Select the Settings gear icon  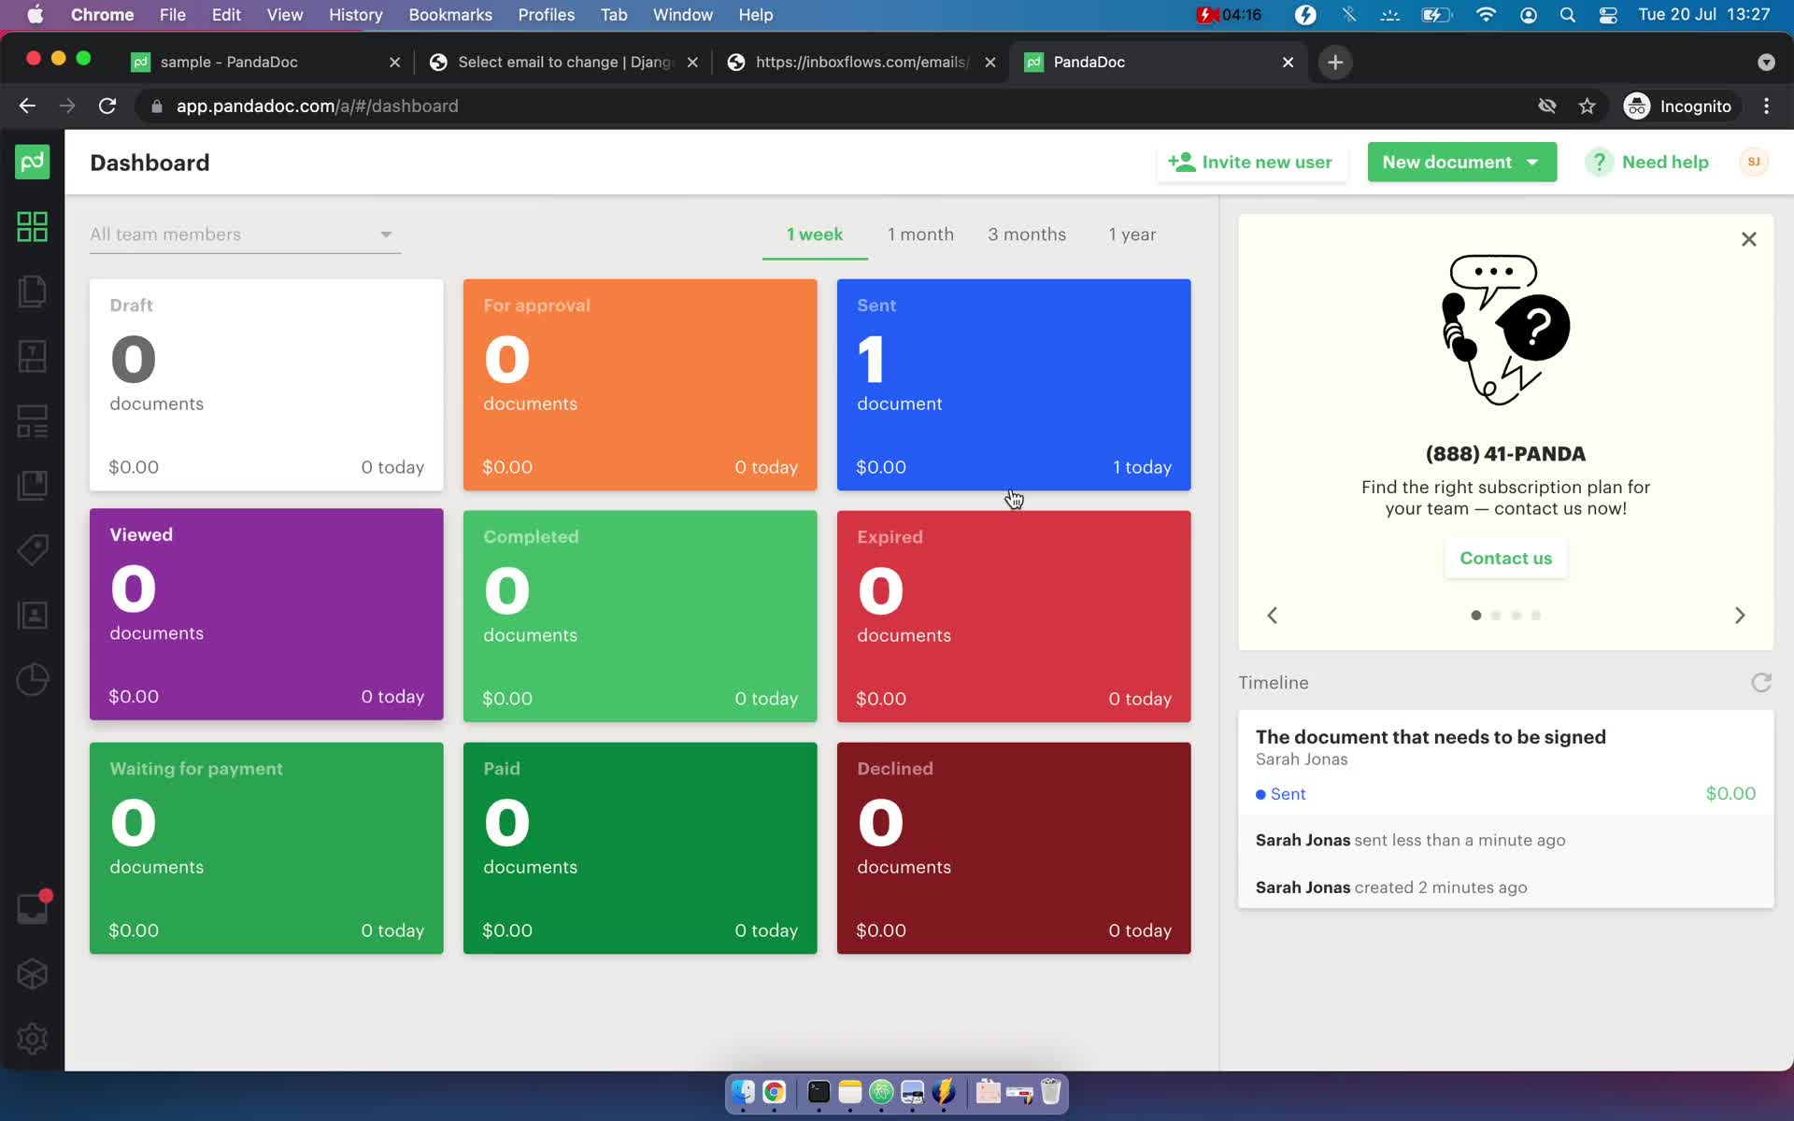[33, 1039]
